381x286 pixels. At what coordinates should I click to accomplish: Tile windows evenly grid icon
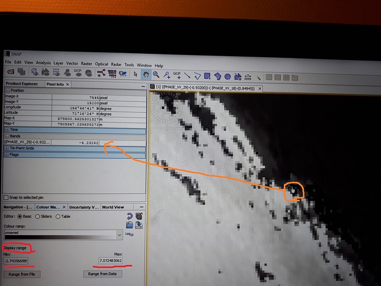tap(286, 78)
